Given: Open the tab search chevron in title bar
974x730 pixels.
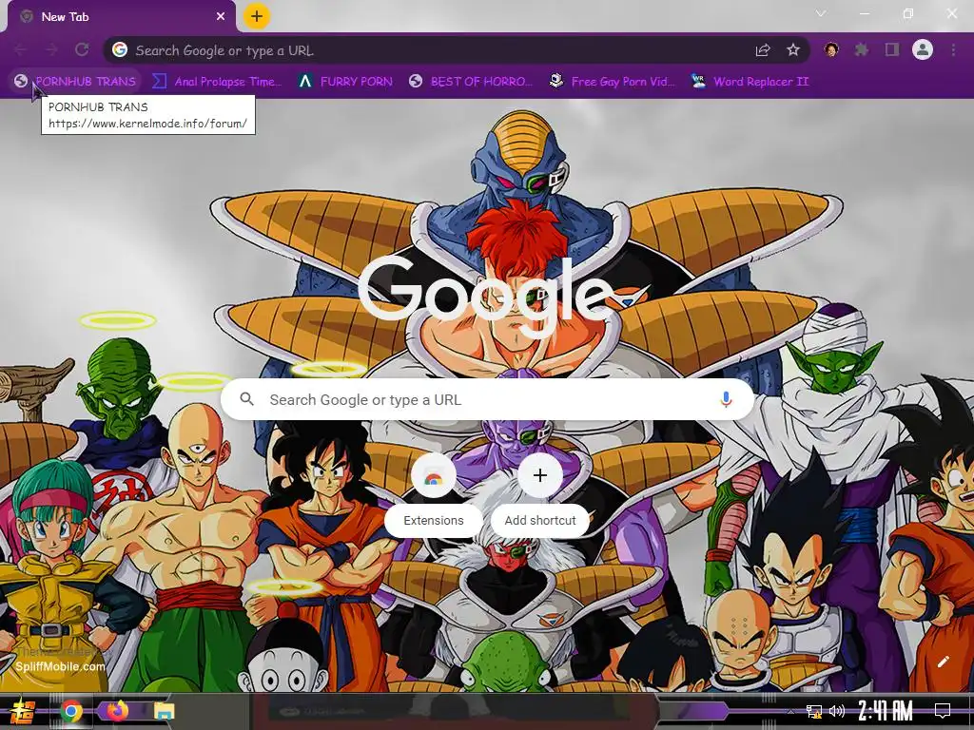Looking at the screenshot, I should [x=821, y=13].
